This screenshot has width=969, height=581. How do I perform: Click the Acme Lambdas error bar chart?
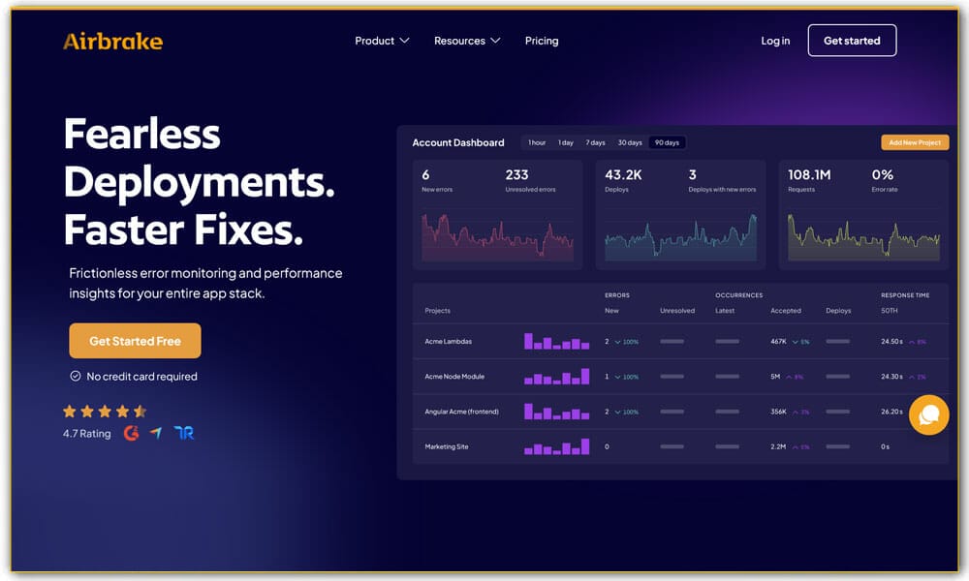[556, 340]
